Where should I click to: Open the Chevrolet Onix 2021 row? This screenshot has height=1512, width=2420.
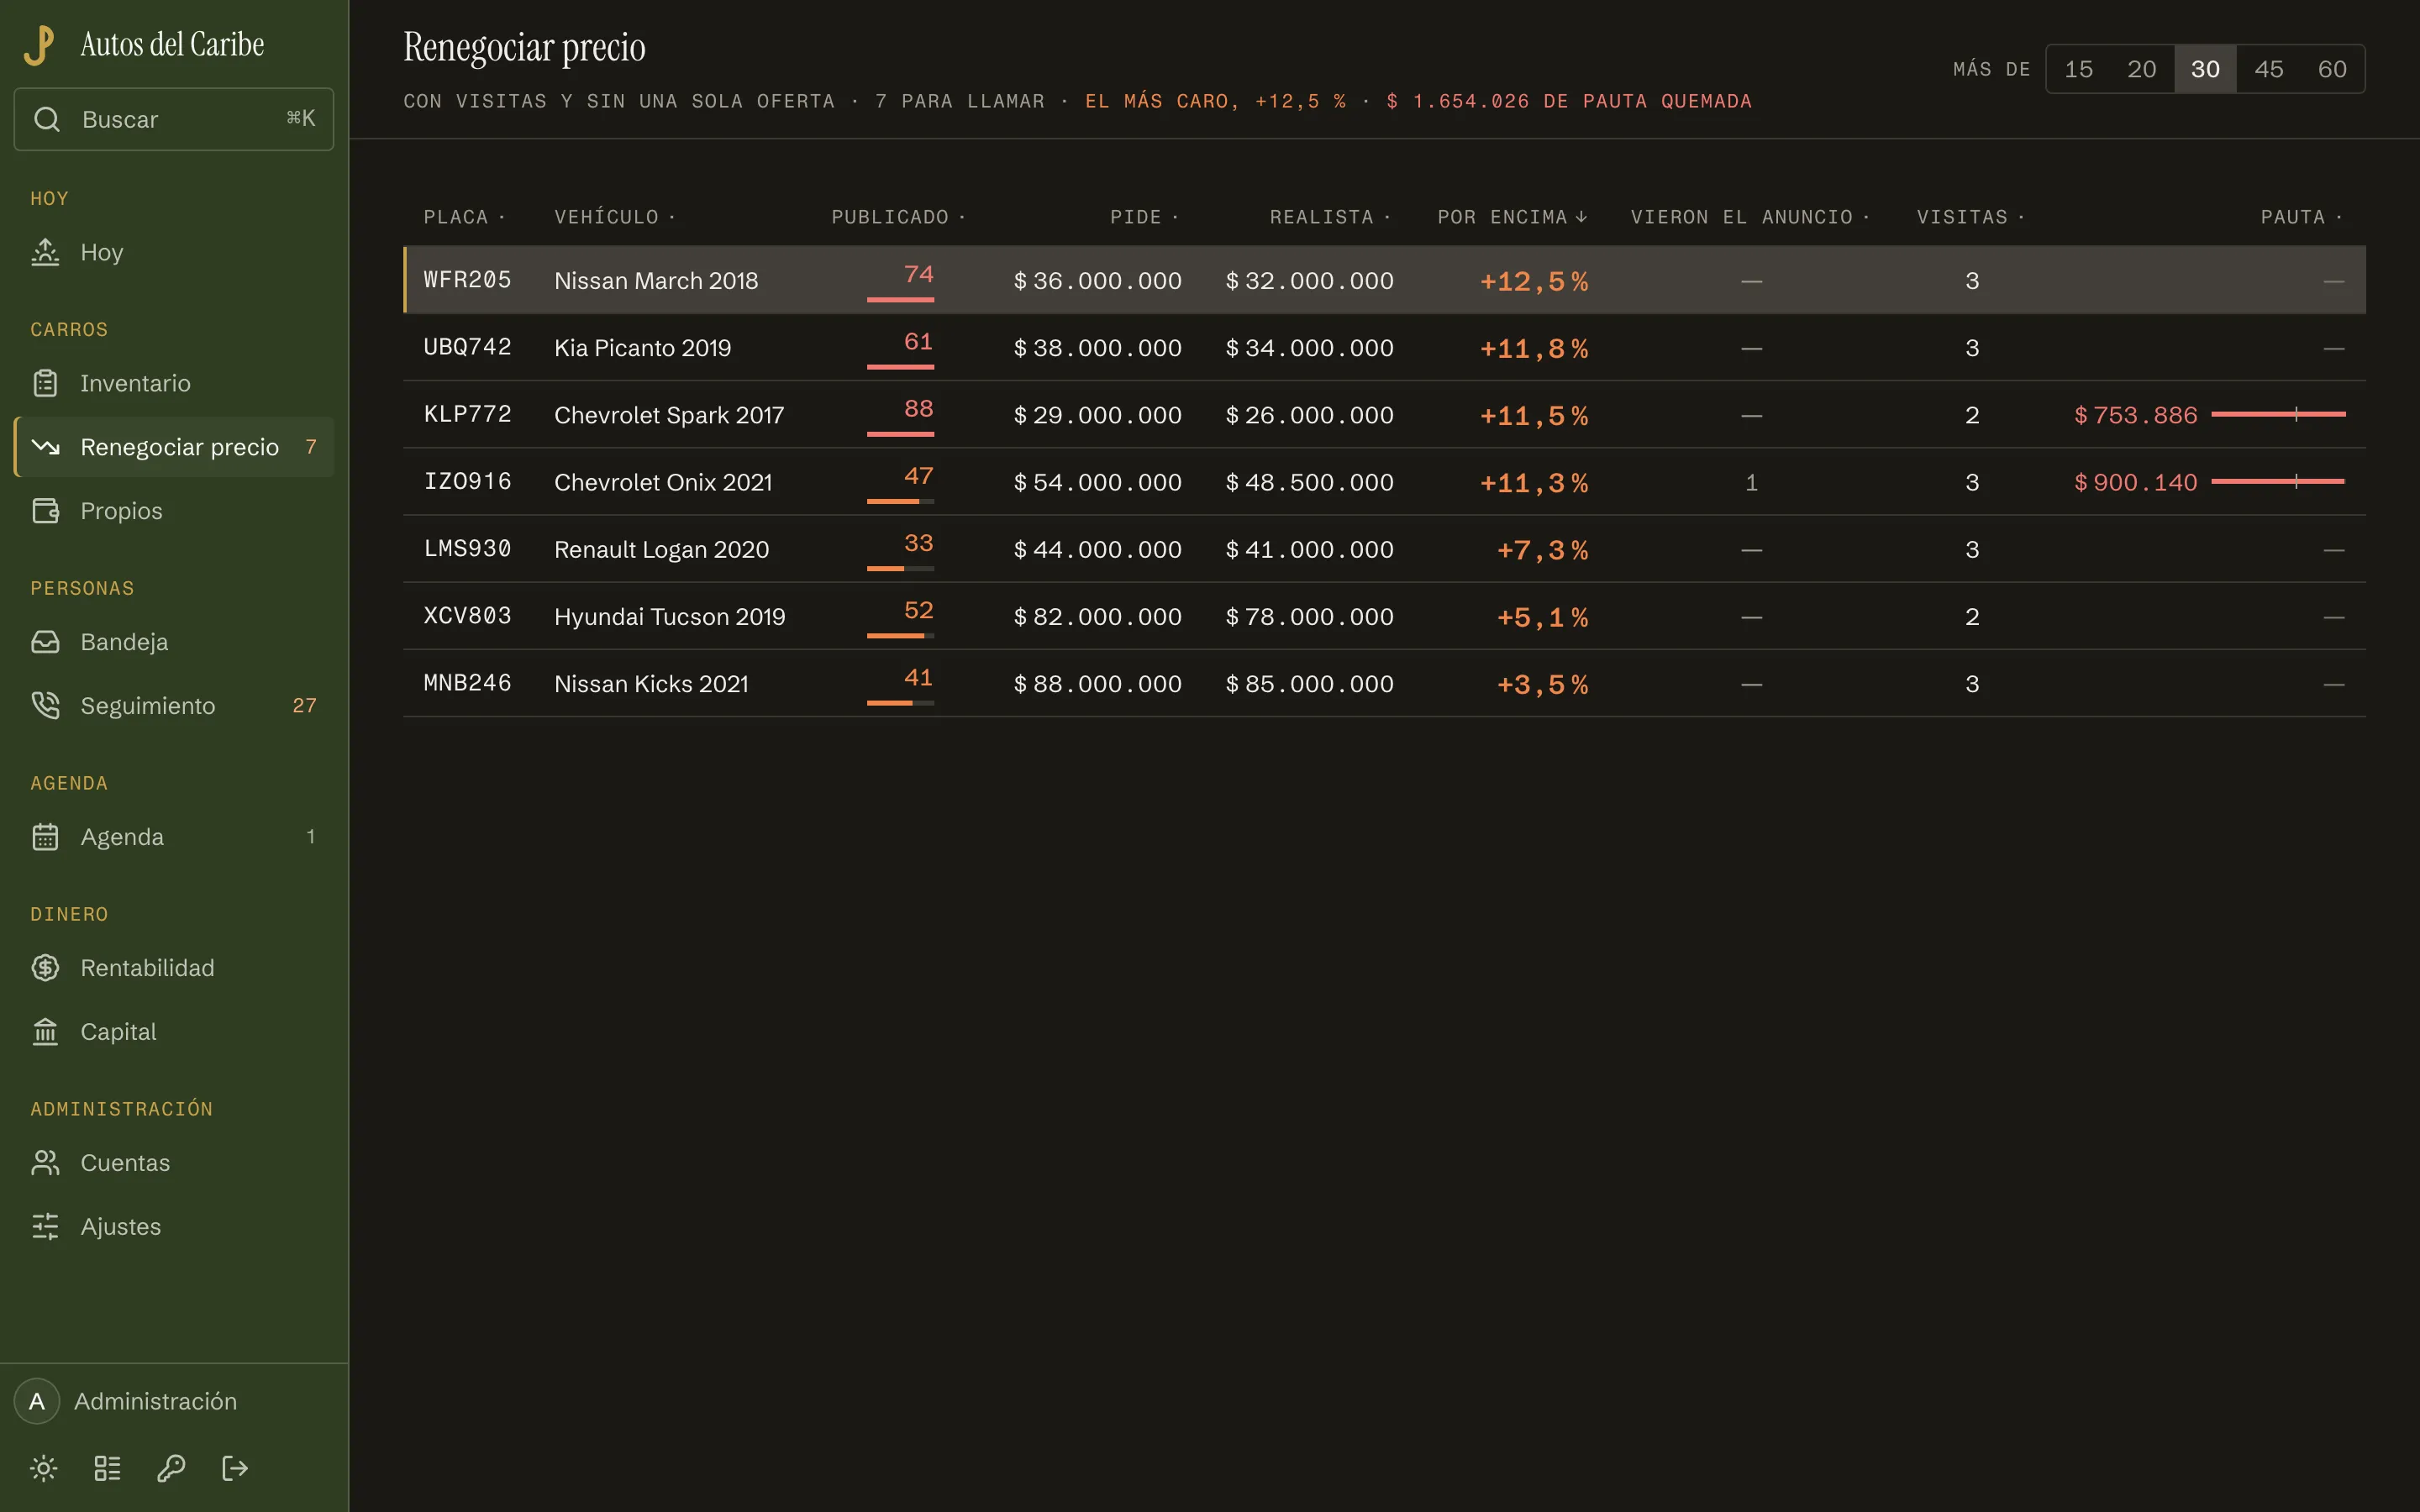click(1384, 482)
